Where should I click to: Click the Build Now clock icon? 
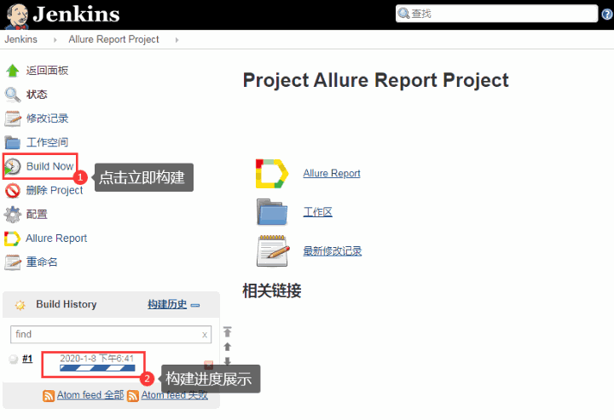[13, 167]
